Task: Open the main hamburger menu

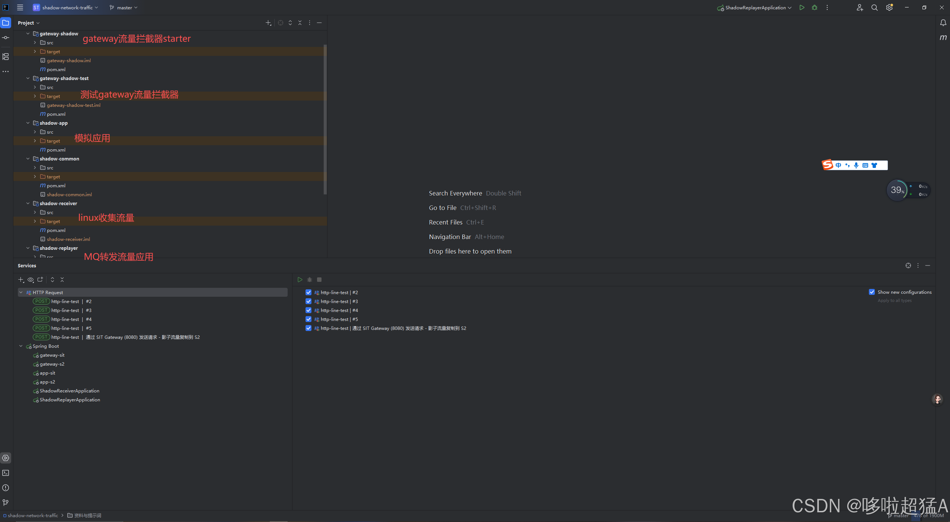Action: [20, 7]
